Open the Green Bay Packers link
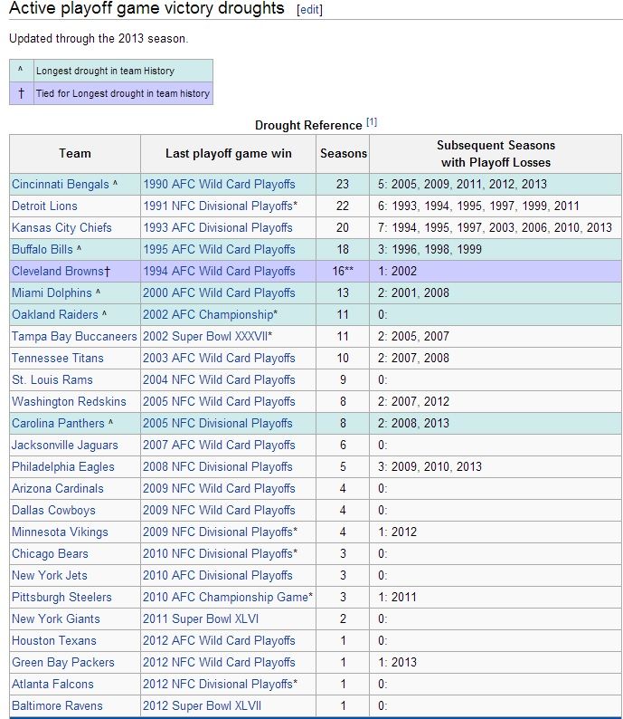623x719 pixels. click(63, 663)
